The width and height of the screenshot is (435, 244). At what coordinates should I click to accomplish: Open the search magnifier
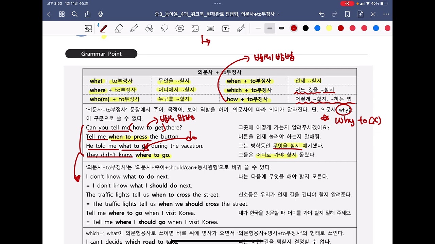click(75, 14)
